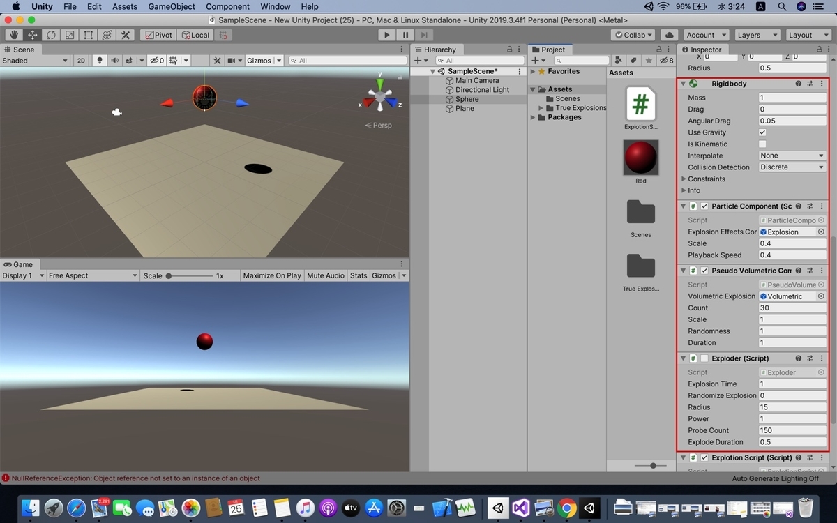Toggle hidden packages count in Project
Screen dimensions: 837x523
(668, 61)
